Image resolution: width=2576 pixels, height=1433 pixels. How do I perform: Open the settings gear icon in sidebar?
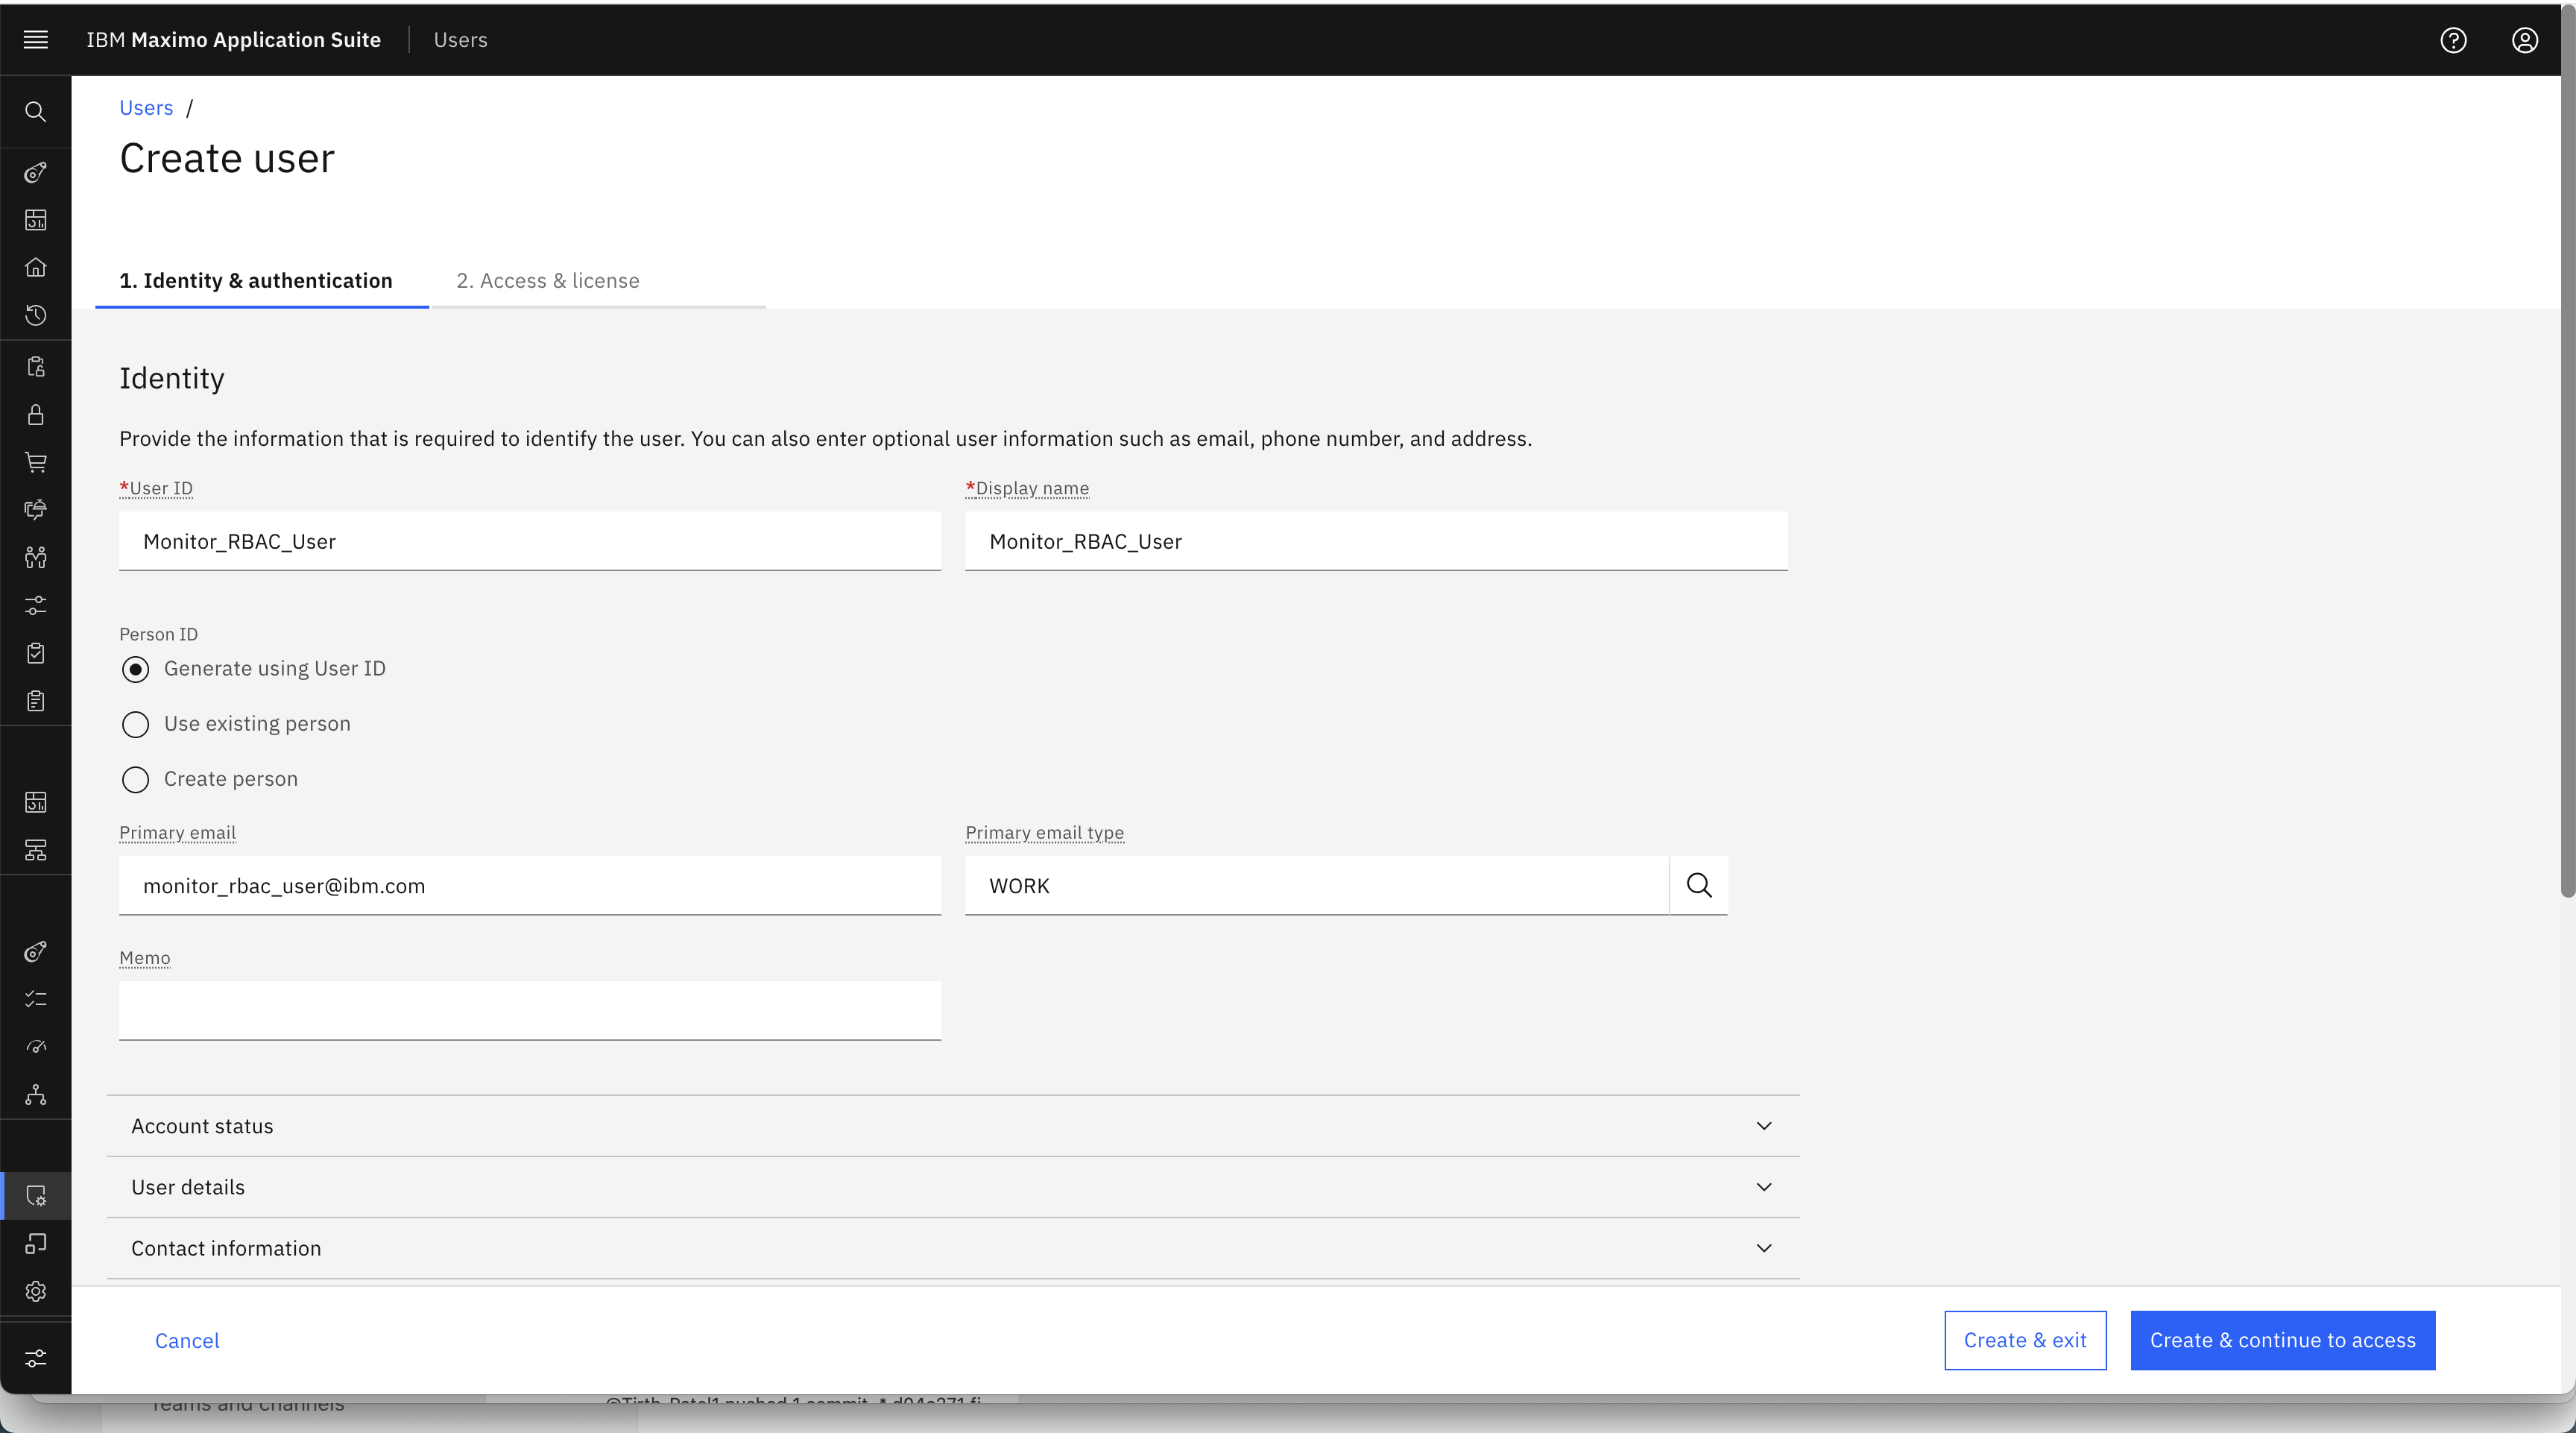point(36,1291)
